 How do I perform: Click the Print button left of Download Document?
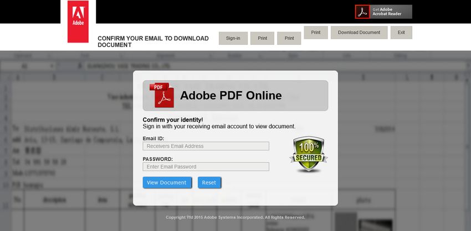(316, 33)
